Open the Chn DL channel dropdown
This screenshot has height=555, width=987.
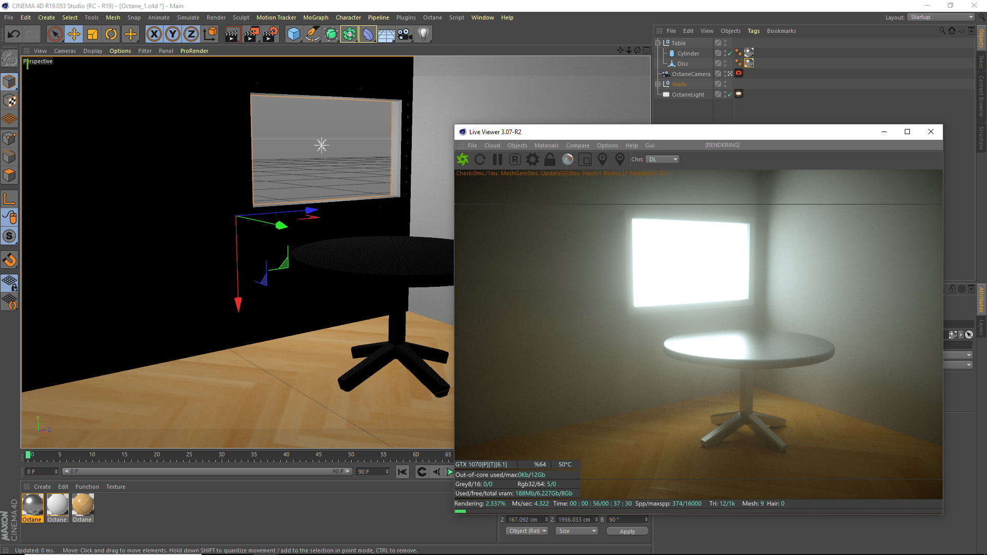(663, 160)
